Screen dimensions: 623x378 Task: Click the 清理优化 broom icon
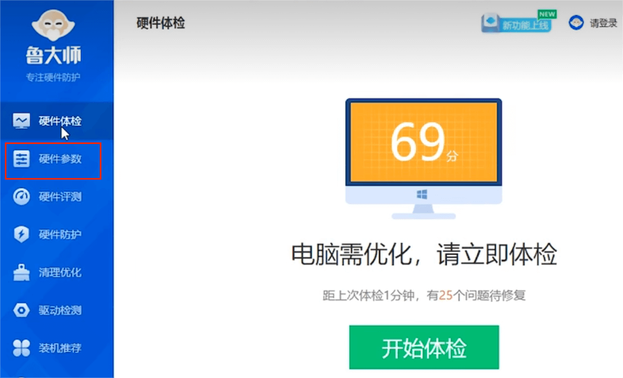pos(21,273)
